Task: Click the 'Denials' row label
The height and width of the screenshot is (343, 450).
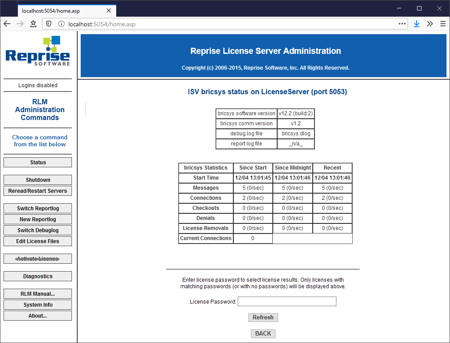Action: coord(206,218)
